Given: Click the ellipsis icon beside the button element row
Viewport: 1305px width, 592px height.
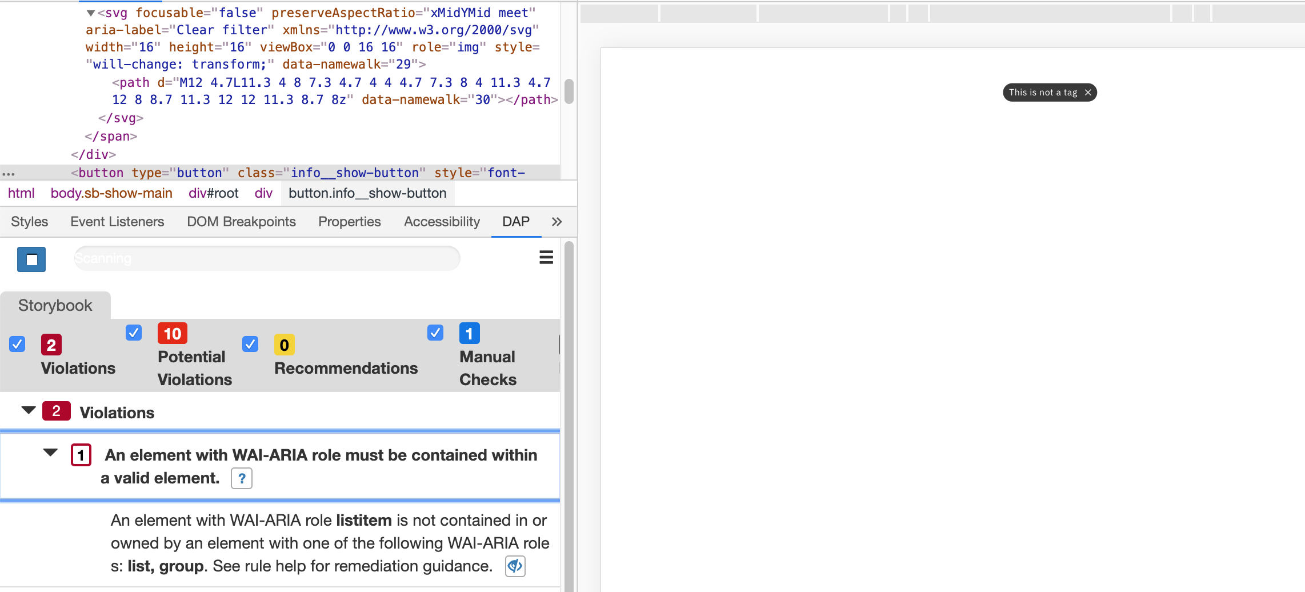Looking at the screenshot, I should click(9, 173).
